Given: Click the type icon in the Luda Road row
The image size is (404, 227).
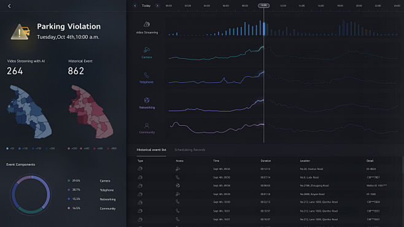Looking at the screenshot, I should click(140, 177).
